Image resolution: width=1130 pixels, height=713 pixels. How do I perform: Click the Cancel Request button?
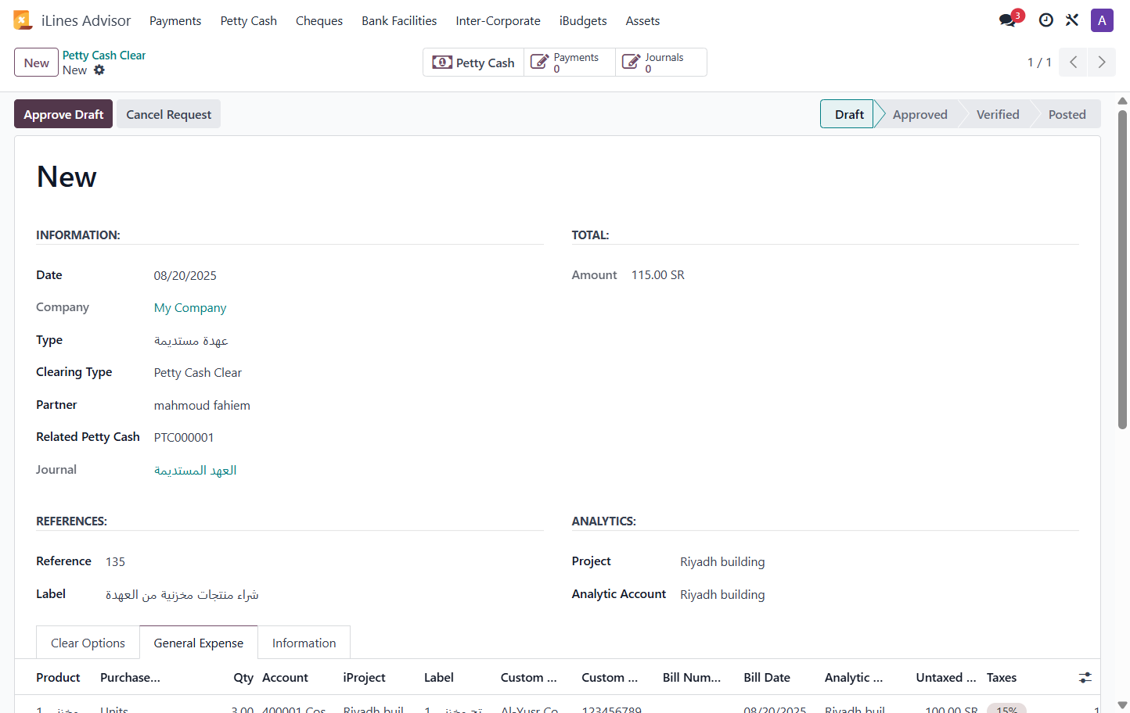click(169, 114)
